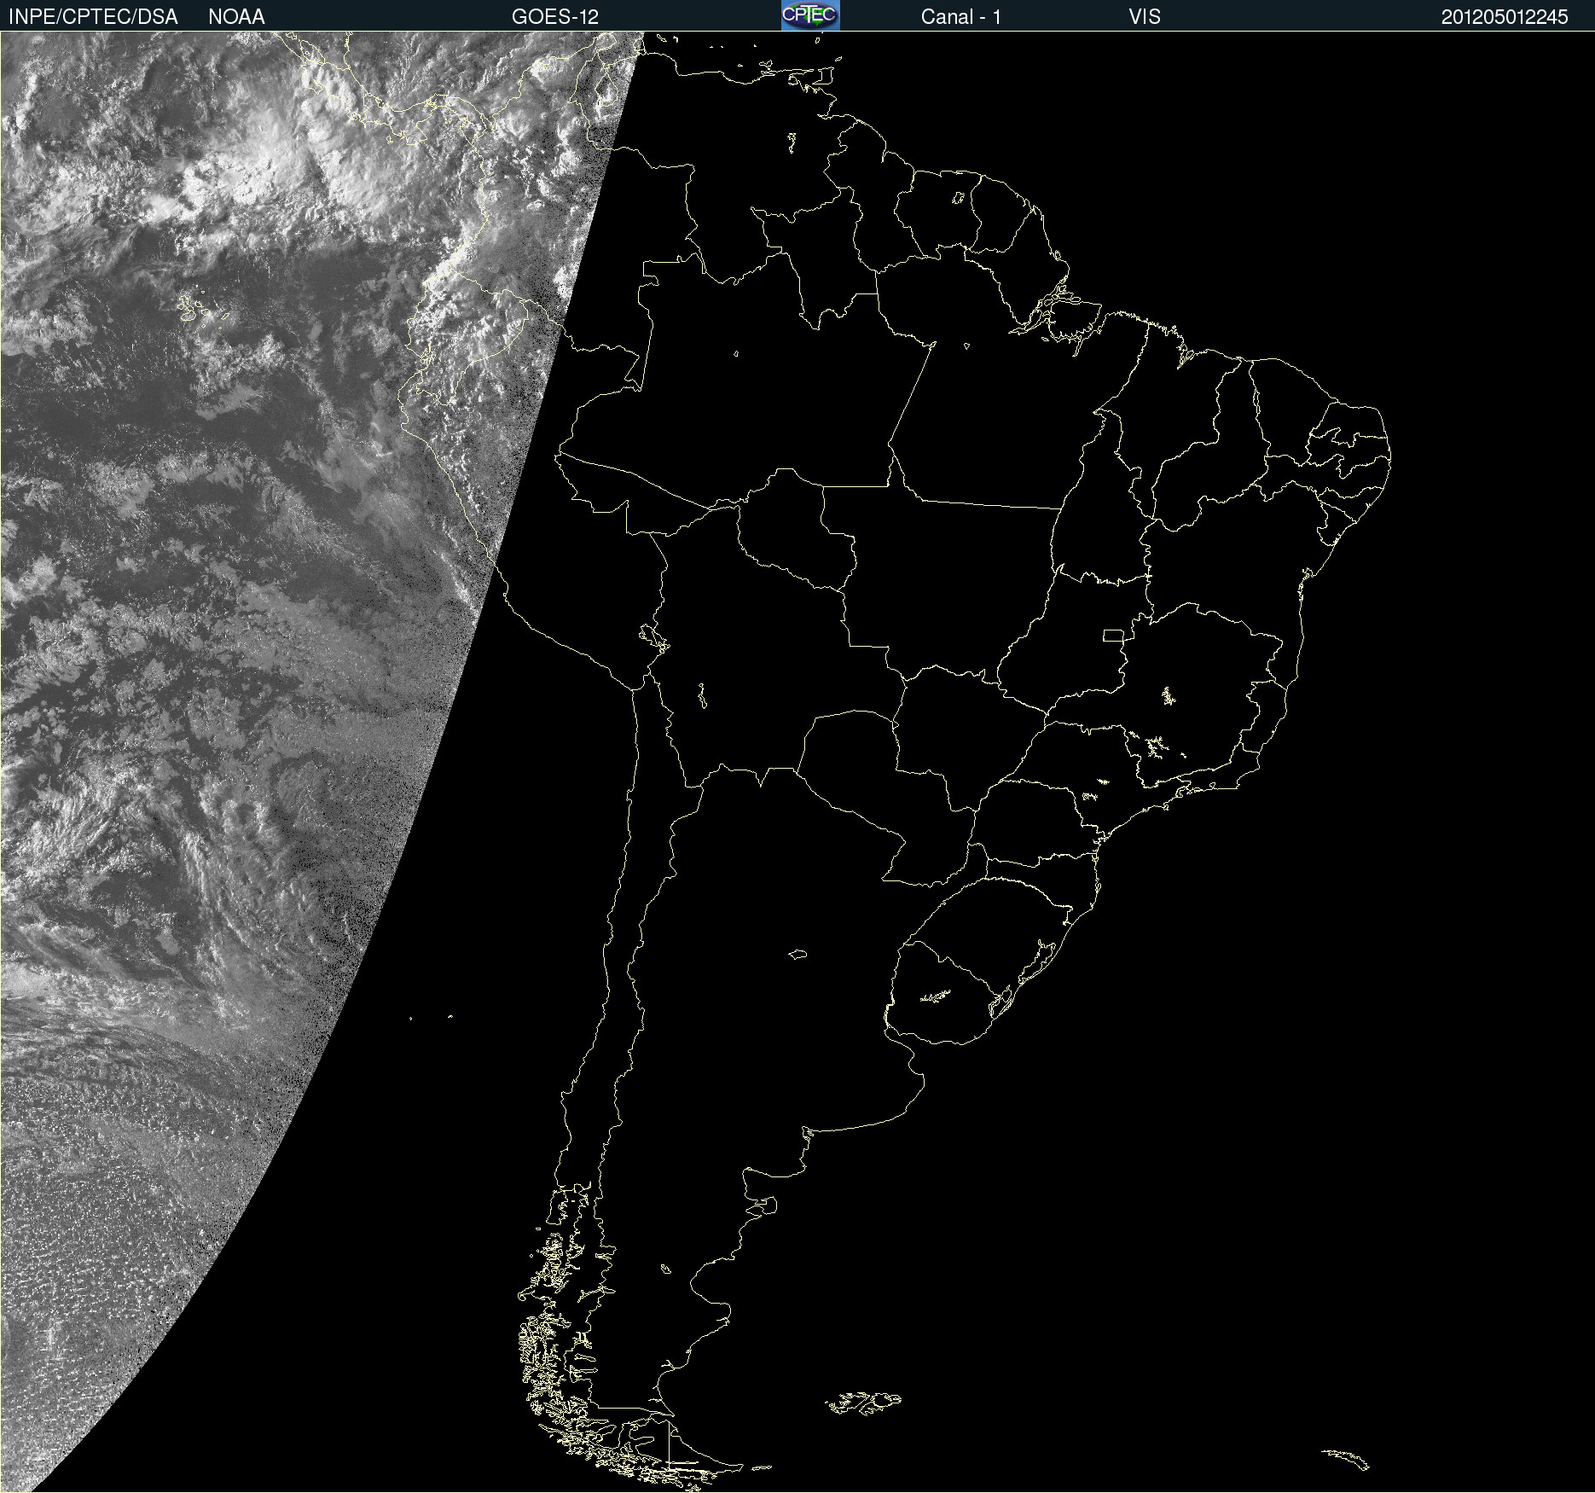
Task: Click the 201205012245 timestamp
Action: tap(1505, 17)
